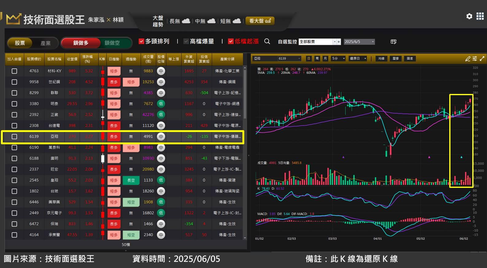Select the chart pencil drawing tool

pos(468,59)
